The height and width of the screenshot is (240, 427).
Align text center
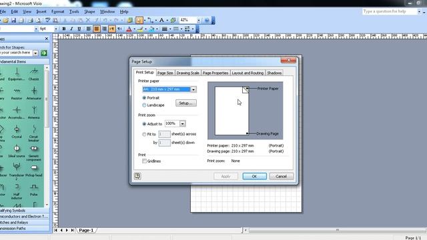(96, 29)
